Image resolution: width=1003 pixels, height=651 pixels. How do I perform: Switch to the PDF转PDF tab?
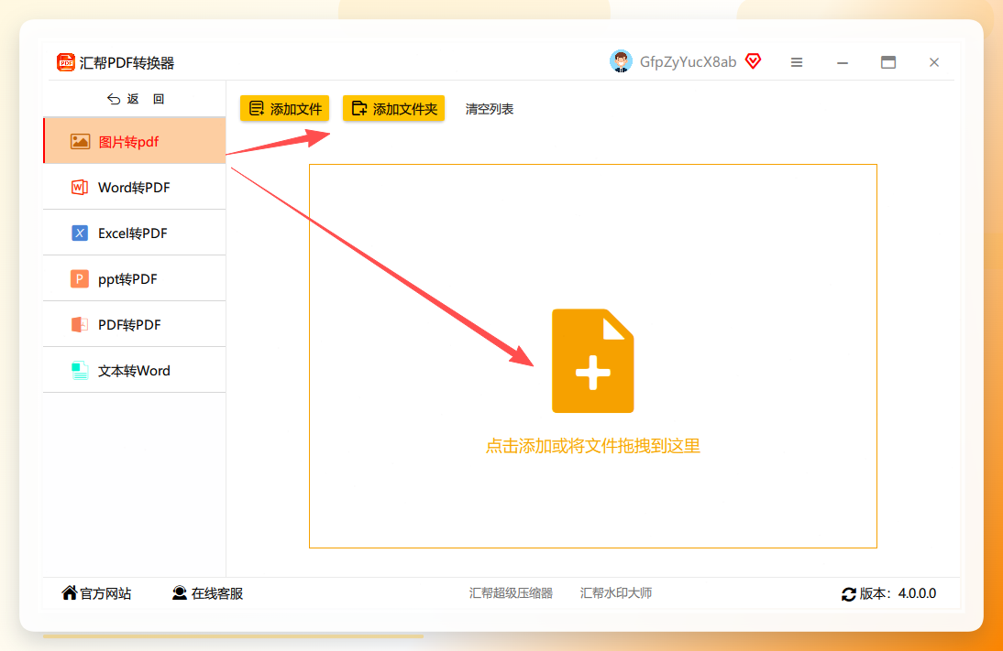pos(135,324)
